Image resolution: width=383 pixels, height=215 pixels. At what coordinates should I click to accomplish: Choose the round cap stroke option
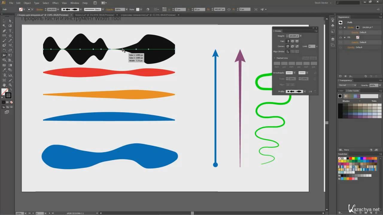[x=293, y=41]
